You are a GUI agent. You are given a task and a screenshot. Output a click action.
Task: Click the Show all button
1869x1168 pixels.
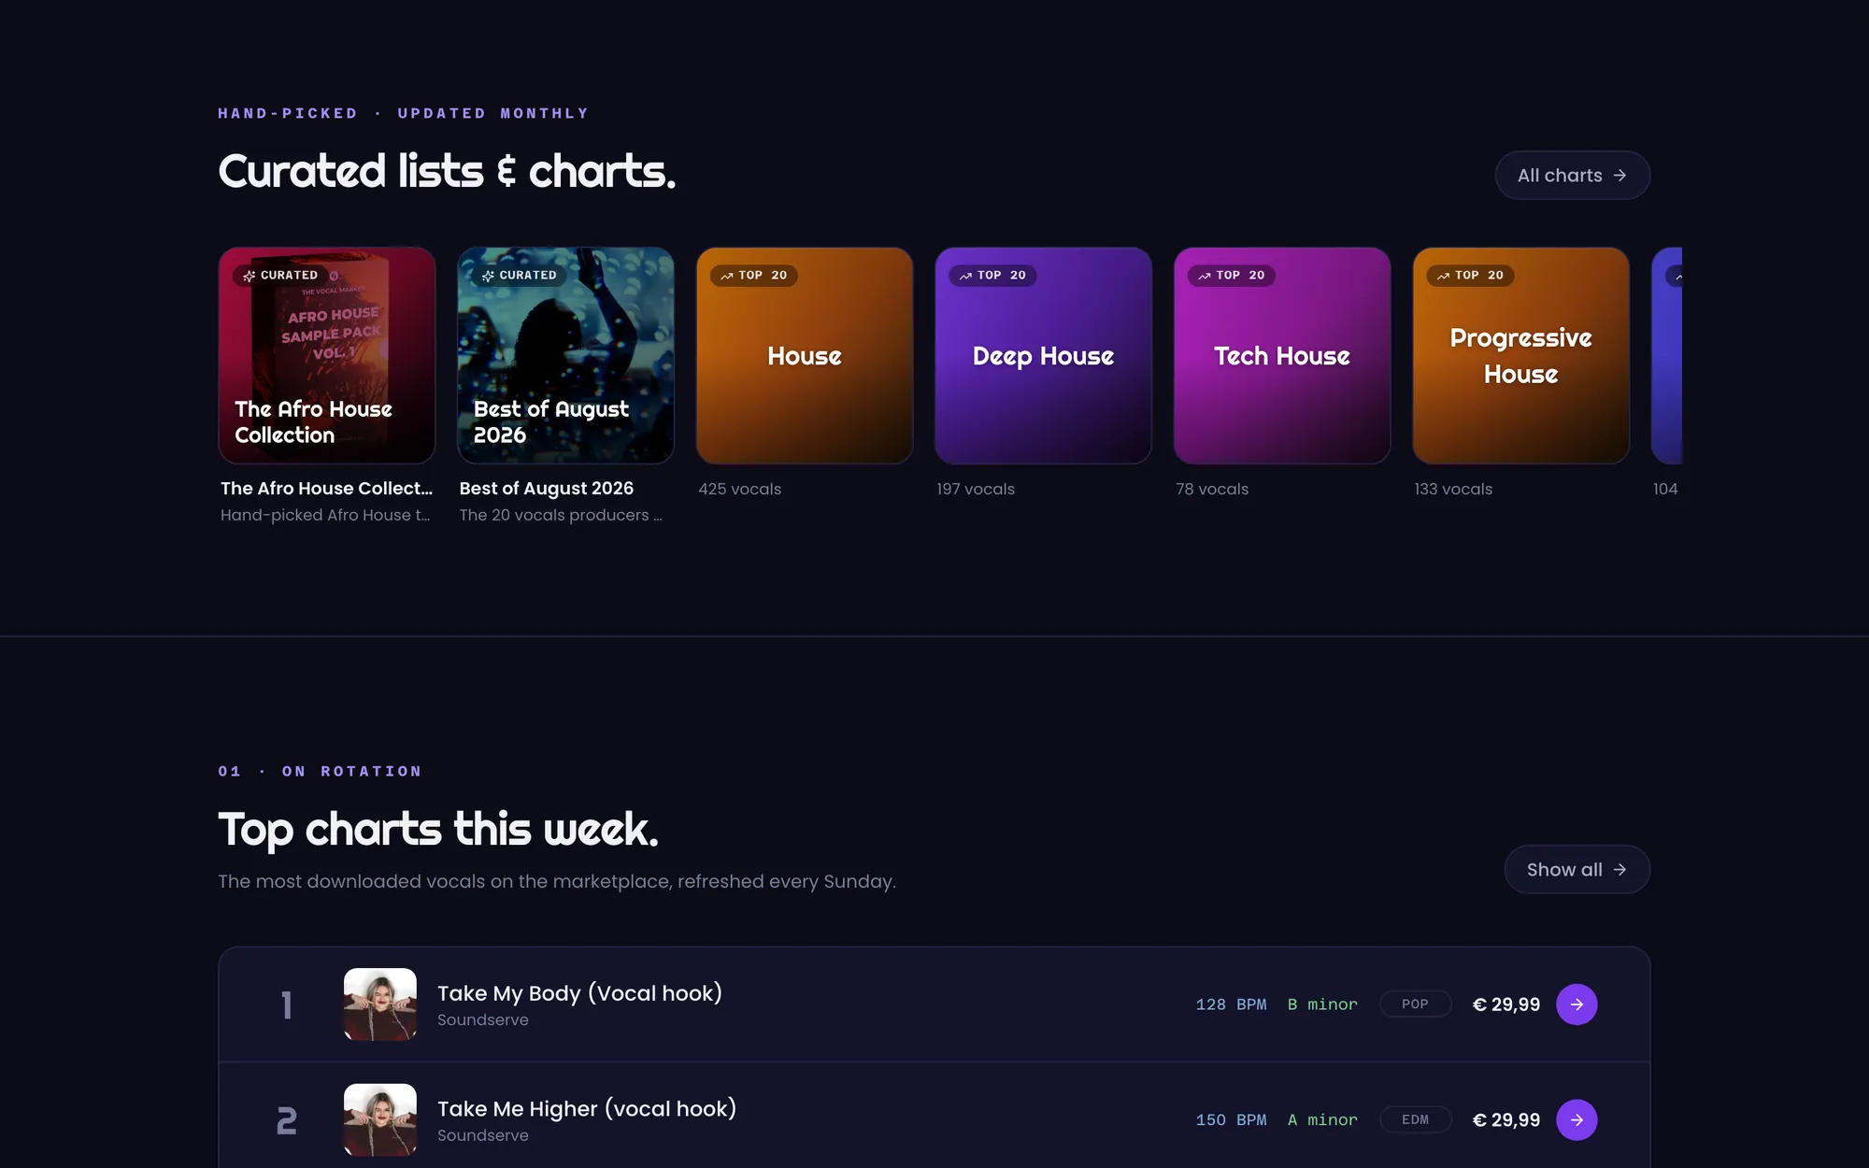tap(1577, 869)
